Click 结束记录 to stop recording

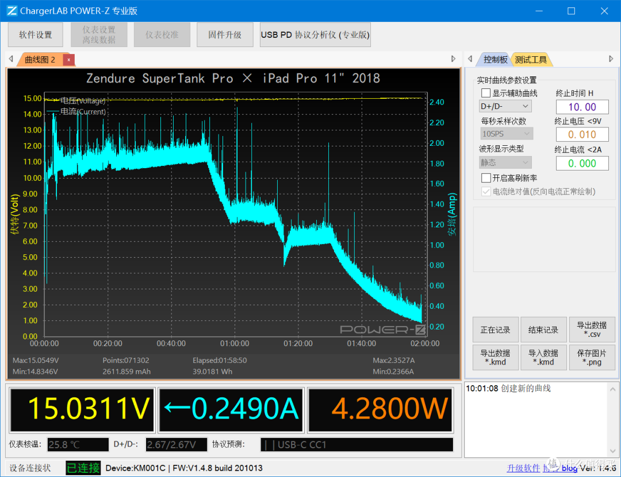[543, 330]
